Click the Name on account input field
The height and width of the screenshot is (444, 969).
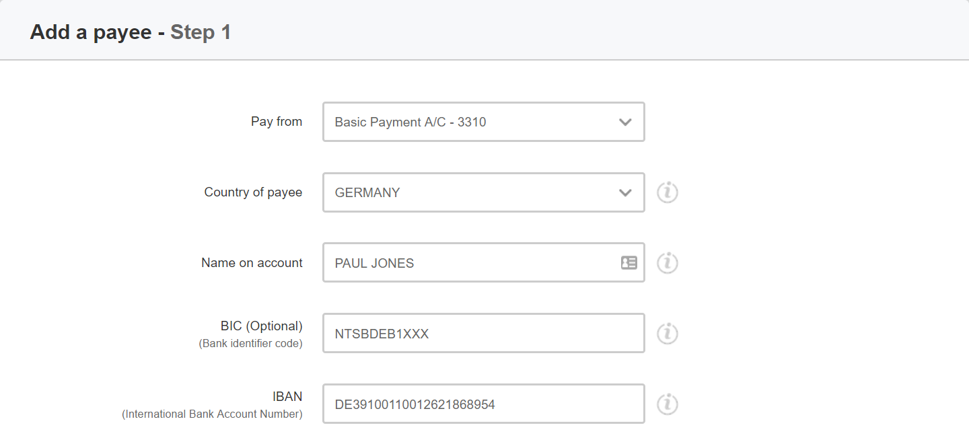484,263
